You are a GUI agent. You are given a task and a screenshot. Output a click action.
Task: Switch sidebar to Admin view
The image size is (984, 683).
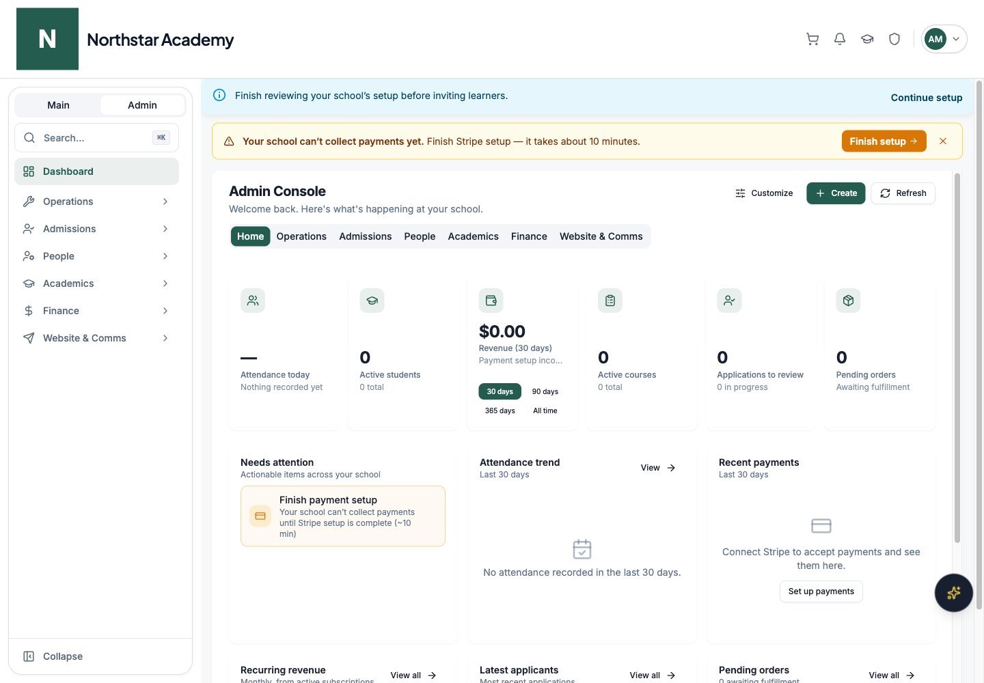click(142, 105)
